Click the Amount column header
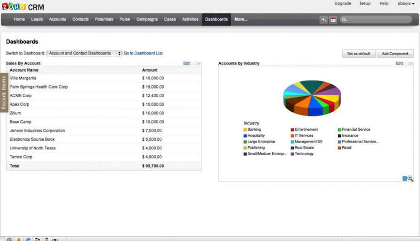Viewport: 420px width, 241px height. 150,70
